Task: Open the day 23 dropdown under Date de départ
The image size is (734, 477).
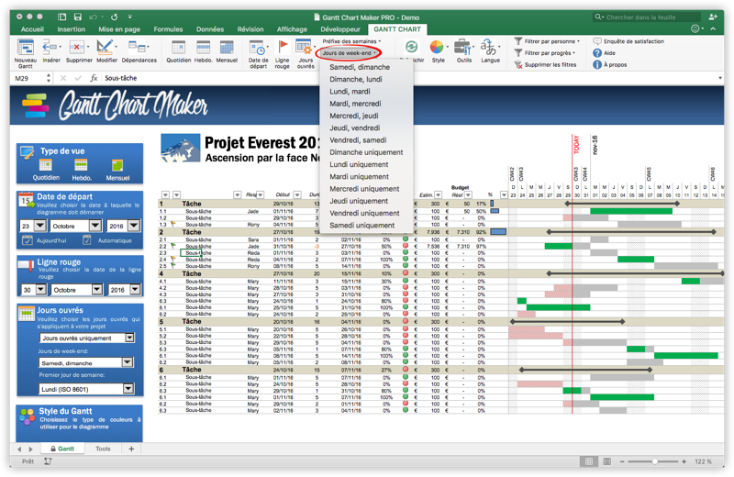Action: click(40, 226)
